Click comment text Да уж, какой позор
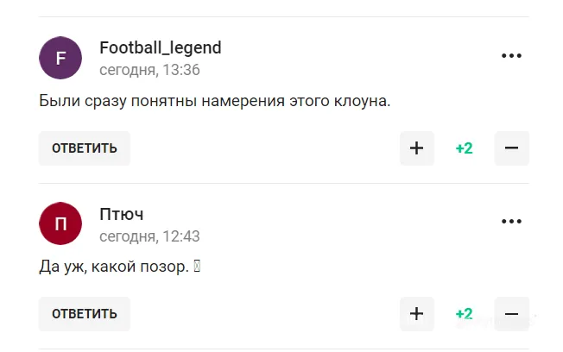 [114, 267]
